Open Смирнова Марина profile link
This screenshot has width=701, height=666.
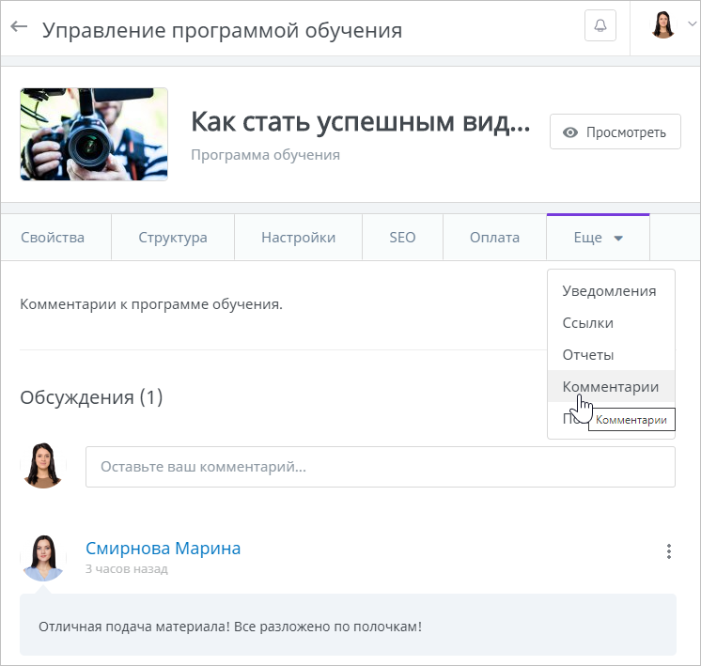164,548
